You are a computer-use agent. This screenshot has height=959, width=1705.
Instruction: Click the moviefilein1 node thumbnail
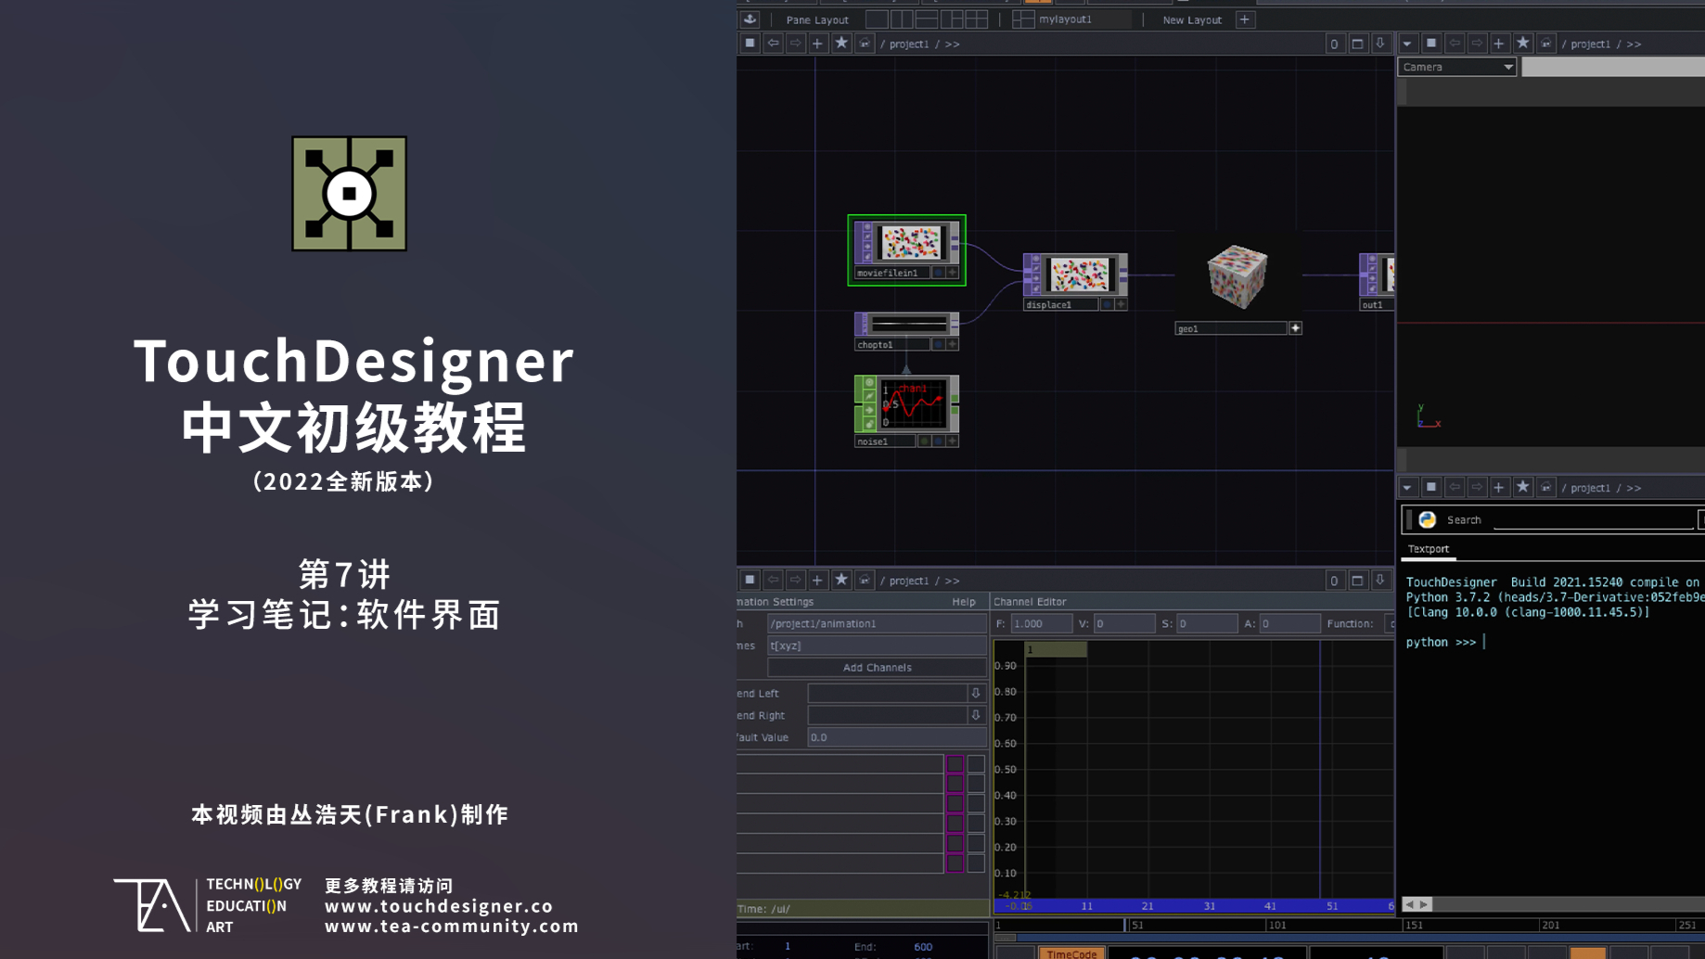(911, 243)
